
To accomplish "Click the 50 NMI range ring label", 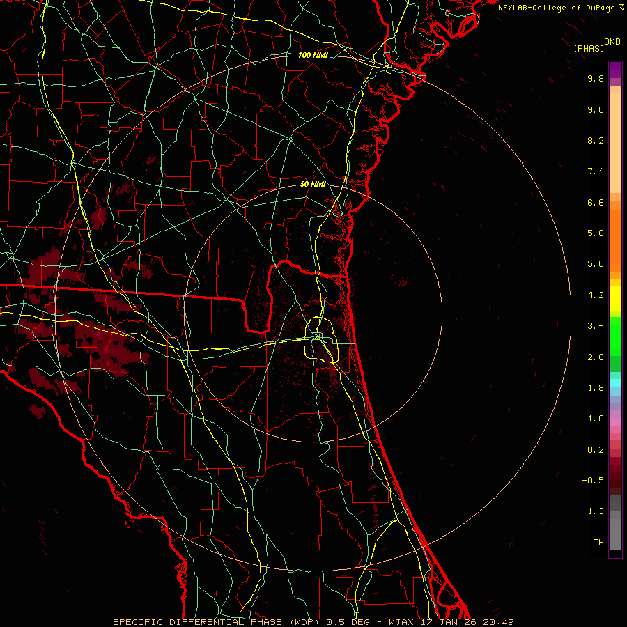I will [313, 185].
